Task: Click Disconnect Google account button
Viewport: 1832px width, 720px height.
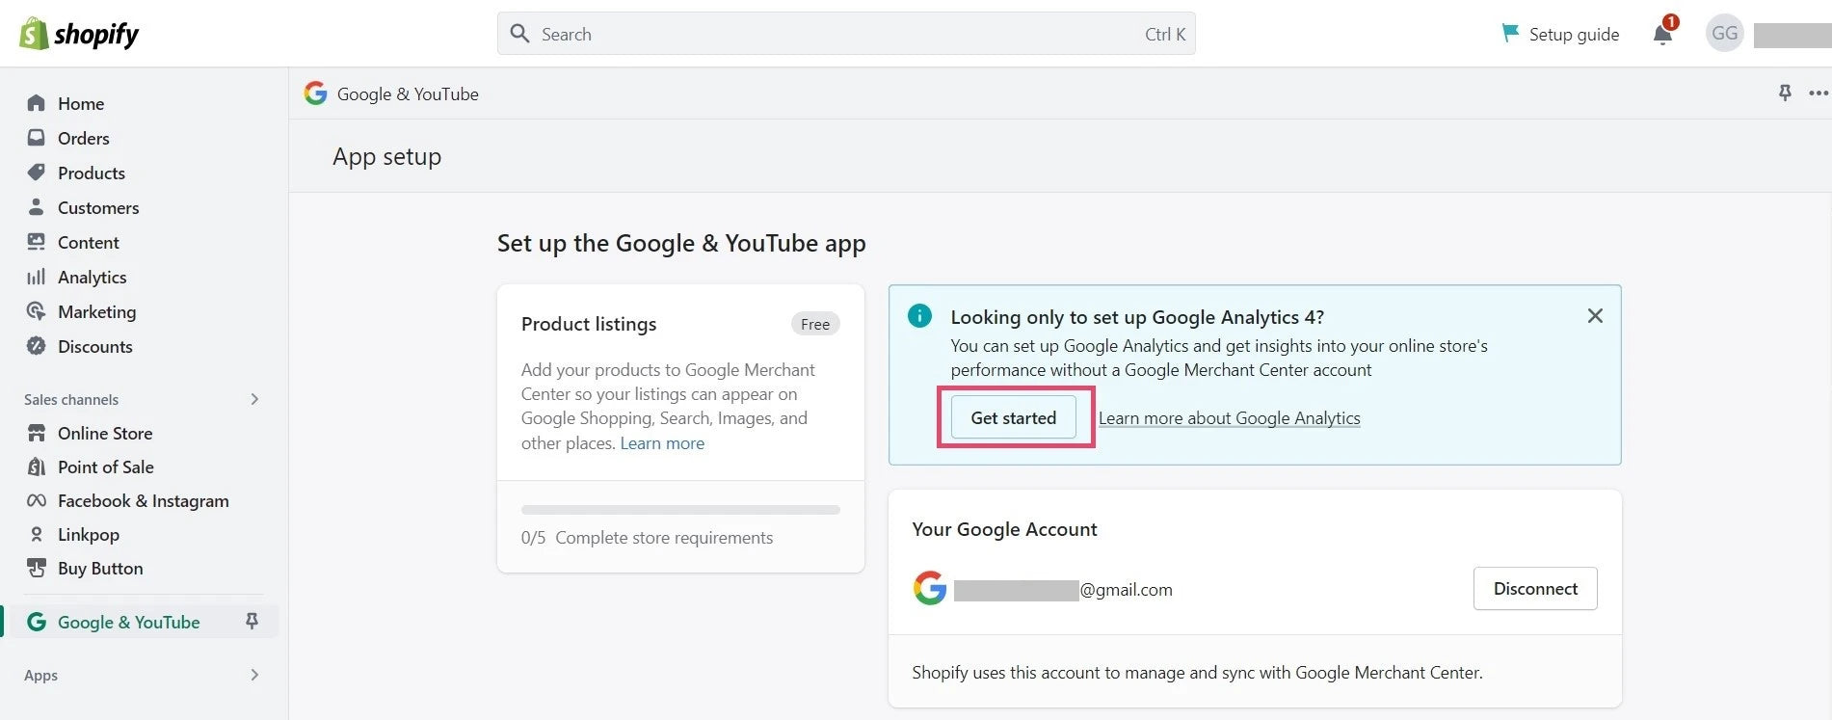Action: [1535, 588]
